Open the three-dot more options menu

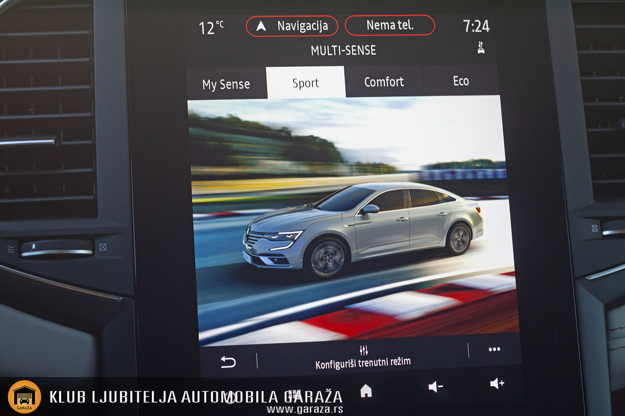tap(494, 349)
